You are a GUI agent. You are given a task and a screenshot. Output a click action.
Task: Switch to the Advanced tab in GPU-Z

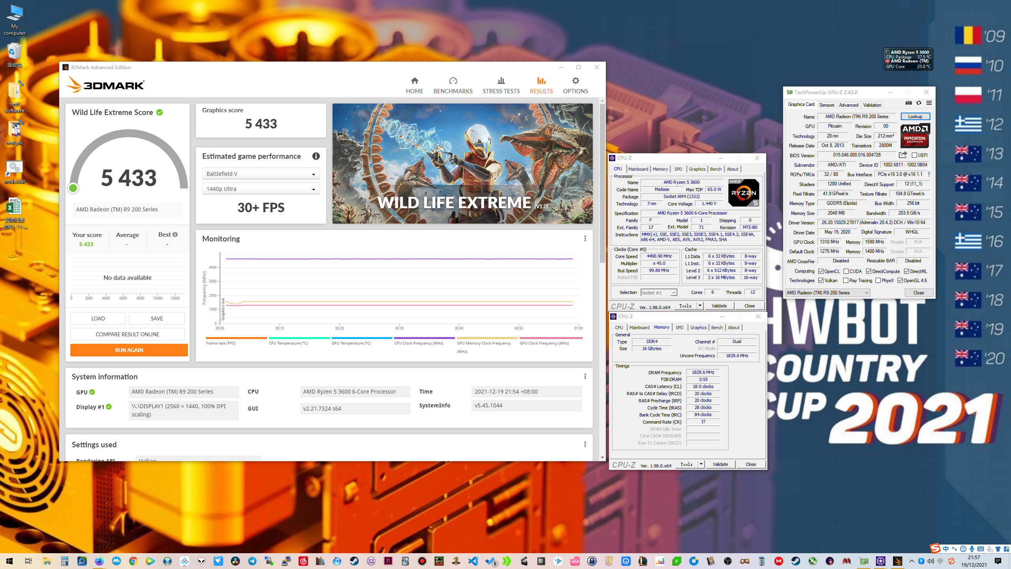click(x=848, y=105)
